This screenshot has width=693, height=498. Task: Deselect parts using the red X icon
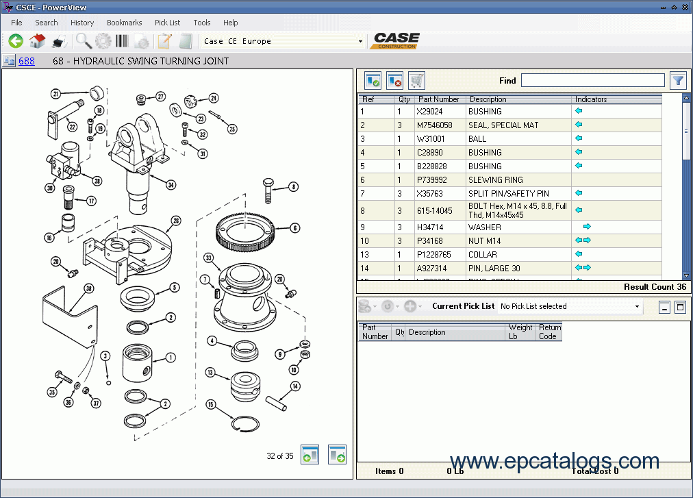click(x=396, y=80)
